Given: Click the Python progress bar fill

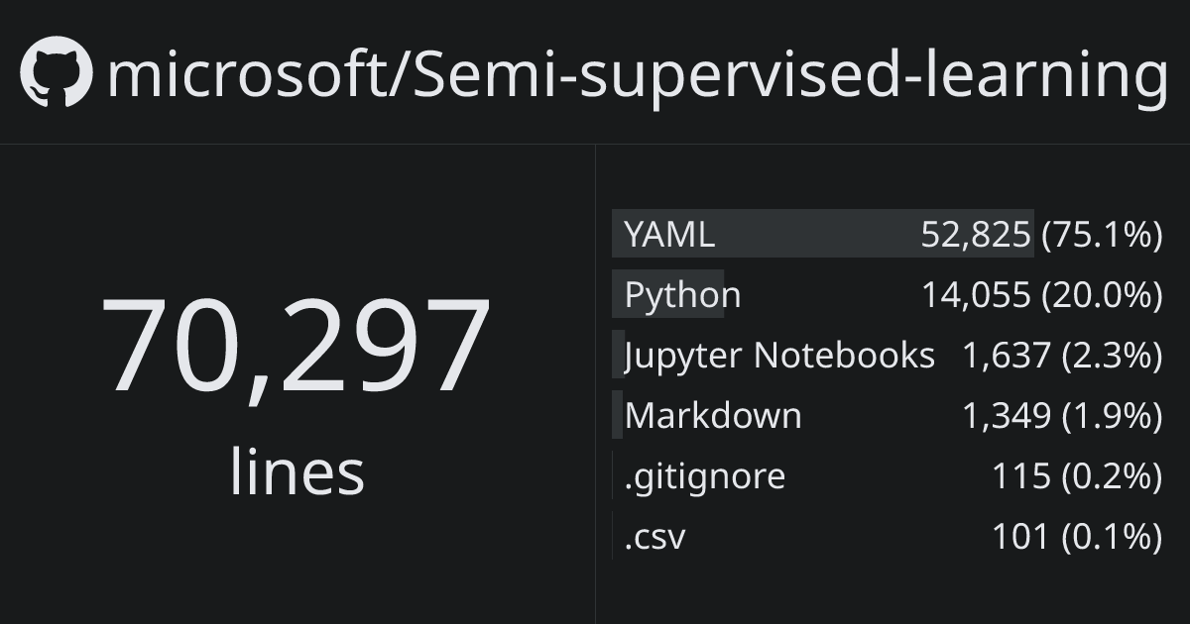Looking at the screenshot, I should [668, 294].
